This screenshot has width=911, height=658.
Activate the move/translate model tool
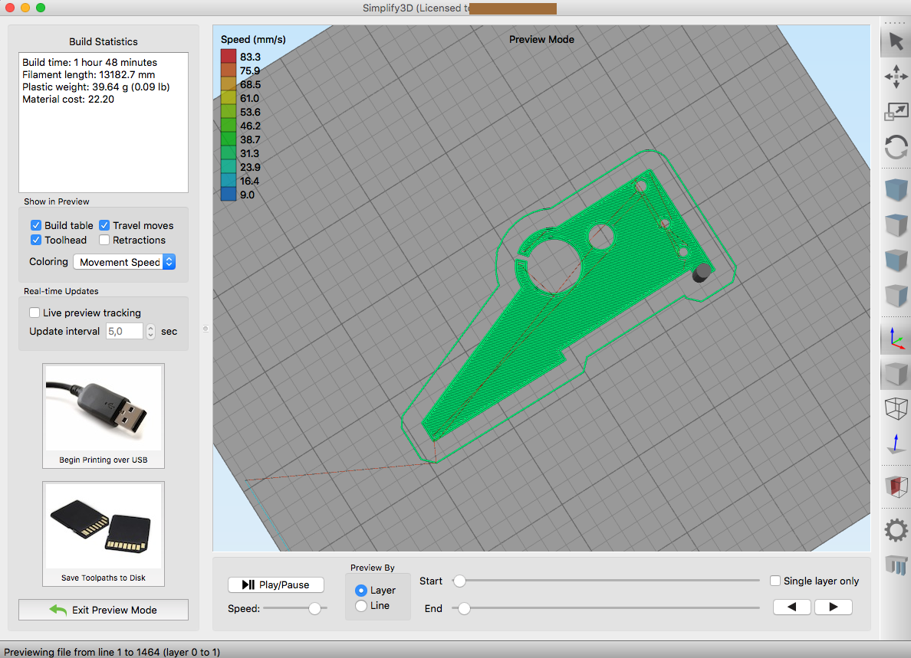pos(895,76)
